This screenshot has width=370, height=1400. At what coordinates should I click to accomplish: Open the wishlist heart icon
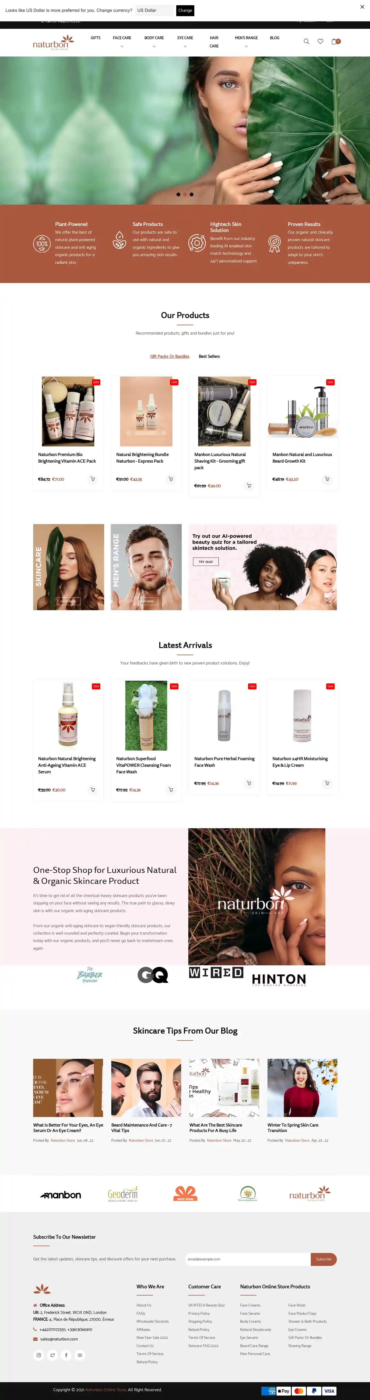(x=321, y=41)
